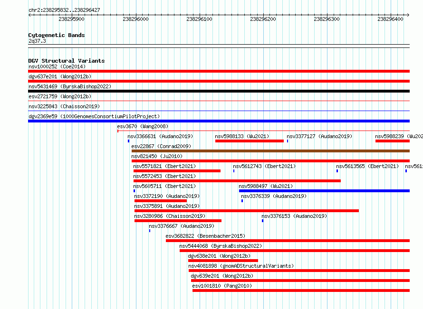Click the red nsv5444068 variant bar
Viewport: 423px width, 309px height.
(x=295, y=251)
